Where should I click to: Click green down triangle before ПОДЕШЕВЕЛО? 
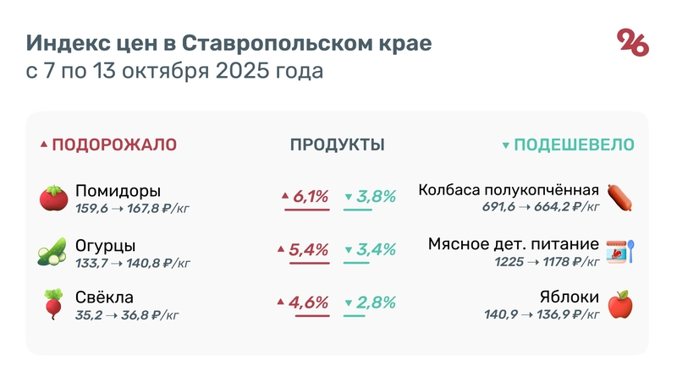506,145
